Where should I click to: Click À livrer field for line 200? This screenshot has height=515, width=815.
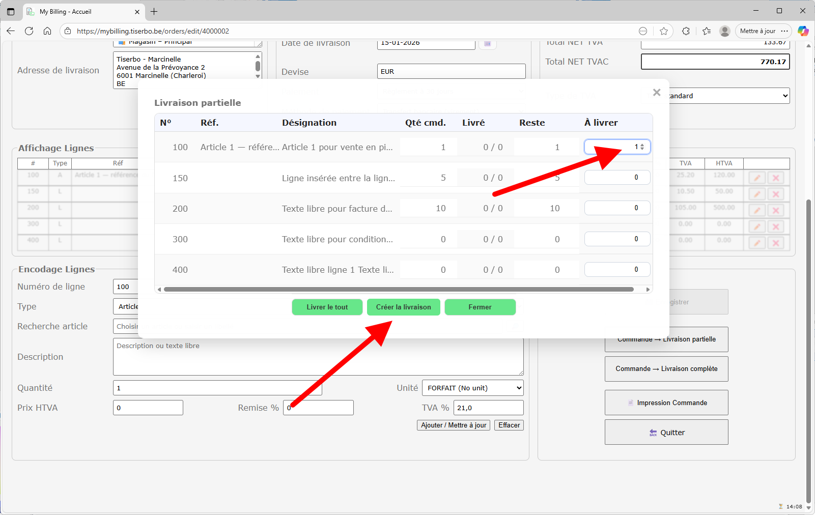click(616, 208)
